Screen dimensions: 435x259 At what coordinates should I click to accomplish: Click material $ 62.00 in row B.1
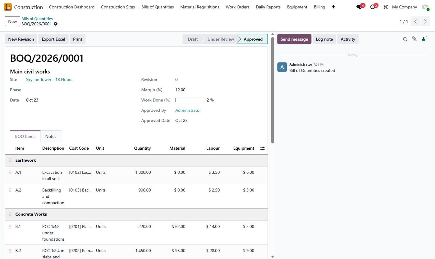pyautogui.click(x=178, y=226)
